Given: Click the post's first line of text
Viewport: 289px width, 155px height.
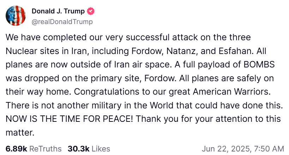Looking at the screenshot, I should click(x=128, y=37).
